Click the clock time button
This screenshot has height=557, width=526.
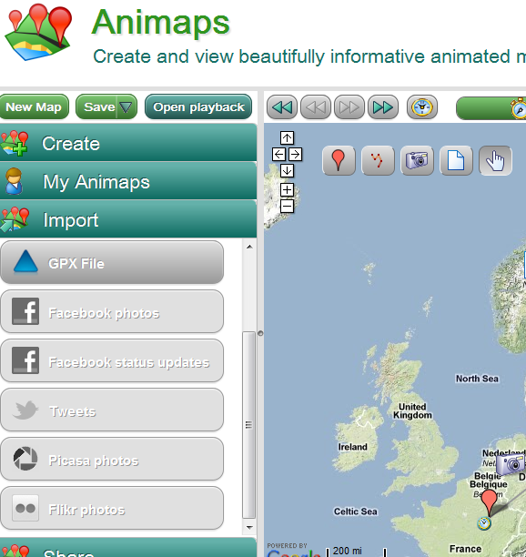pos(422,106)
